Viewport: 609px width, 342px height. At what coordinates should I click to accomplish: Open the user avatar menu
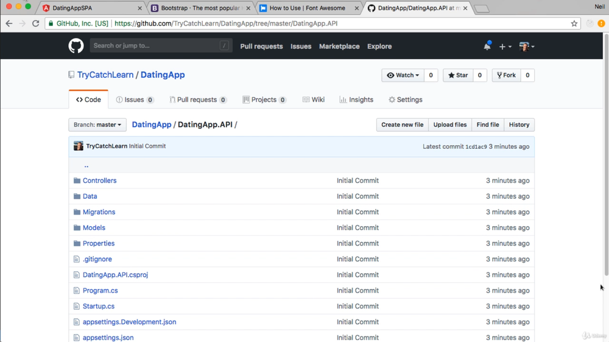click(x=527, y=46)
